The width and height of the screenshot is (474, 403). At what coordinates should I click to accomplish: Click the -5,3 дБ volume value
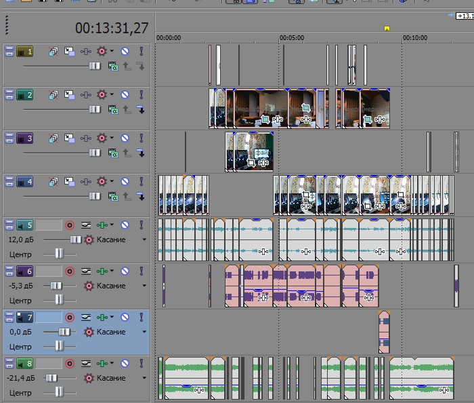tap(21, 286)
